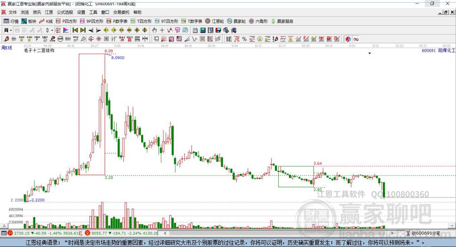Expand the volume panel up-arrow button

(x=4, y=226)
